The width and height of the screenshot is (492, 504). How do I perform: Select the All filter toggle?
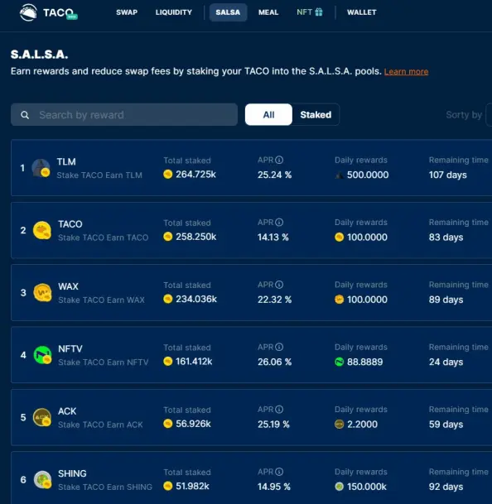tap(268, 114)
